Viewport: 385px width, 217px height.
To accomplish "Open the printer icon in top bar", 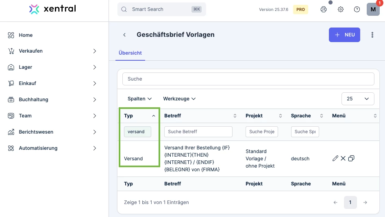I will click(324, 9).
